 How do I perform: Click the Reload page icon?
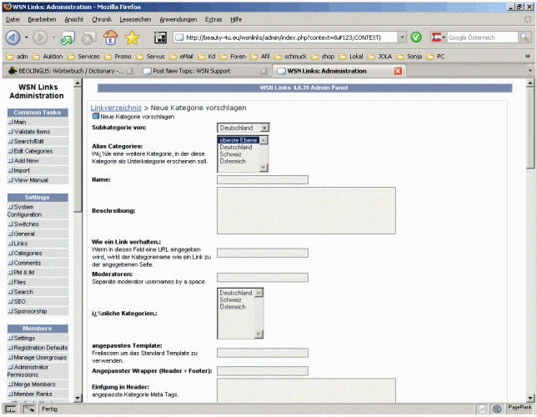65,38
